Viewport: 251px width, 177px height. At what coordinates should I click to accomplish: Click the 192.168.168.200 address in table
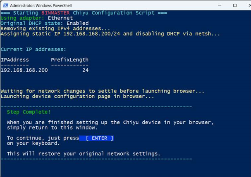point(24,70)
